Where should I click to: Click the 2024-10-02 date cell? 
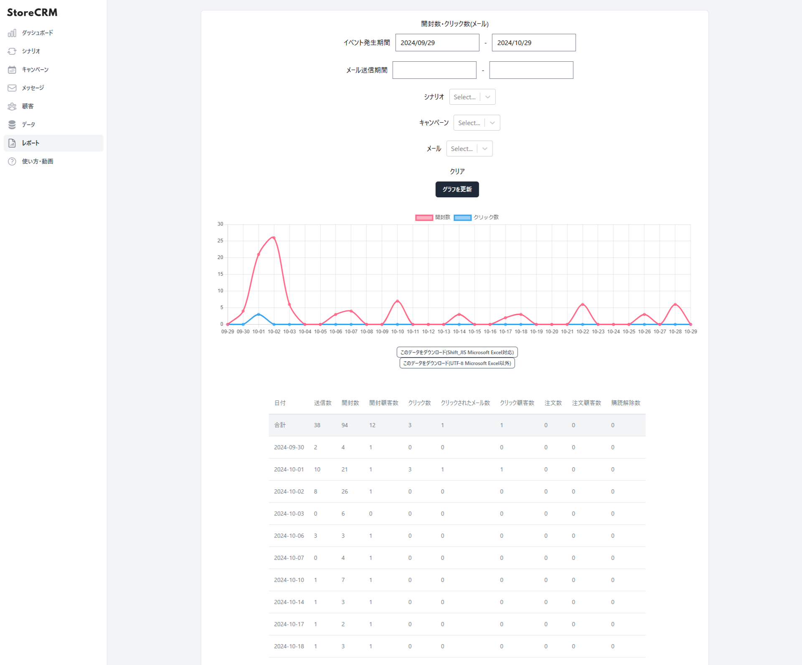289,491
